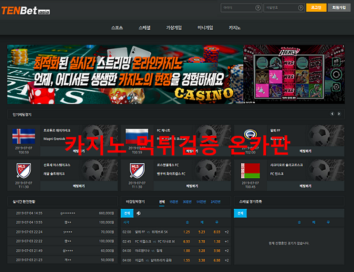
Task: Click the soccer ball sport filter icon
Action: point(139,213)
